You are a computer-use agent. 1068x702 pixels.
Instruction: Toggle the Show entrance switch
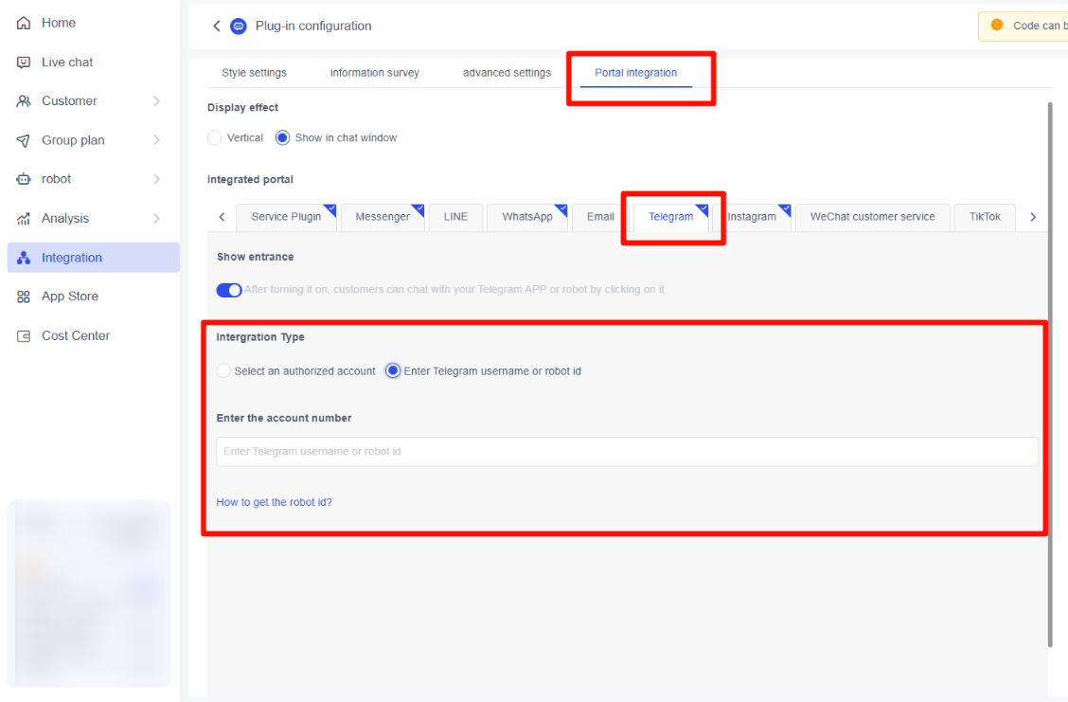[229, 290]
